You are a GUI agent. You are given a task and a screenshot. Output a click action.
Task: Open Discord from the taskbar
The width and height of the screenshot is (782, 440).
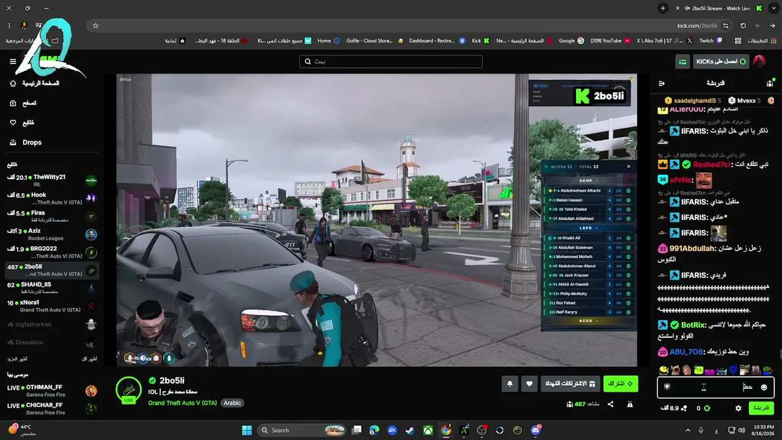coord(536,430)
